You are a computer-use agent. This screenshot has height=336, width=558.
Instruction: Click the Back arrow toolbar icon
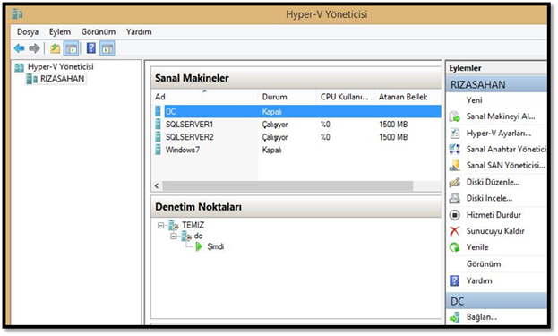(19, 48)
